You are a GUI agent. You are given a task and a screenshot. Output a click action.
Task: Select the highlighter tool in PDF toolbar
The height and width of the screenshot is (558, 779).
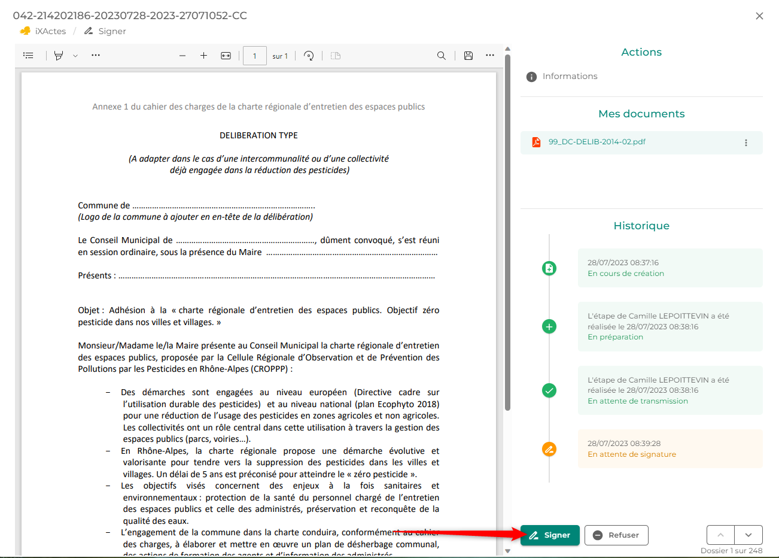pos(59,56)
